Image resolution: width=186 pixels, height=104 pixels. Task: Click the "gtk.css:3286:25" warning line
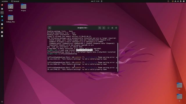[77, 64]
